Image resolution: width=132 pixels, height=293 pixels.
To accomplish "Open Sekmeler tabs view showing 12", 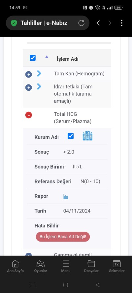I will coord(117,266).
